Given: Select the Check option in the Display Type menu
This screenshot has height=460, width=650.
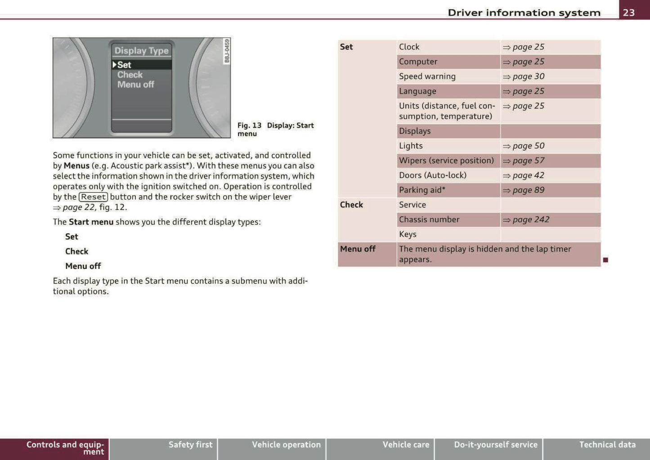Looking at the screenshot, I should (x=130, y=75).
